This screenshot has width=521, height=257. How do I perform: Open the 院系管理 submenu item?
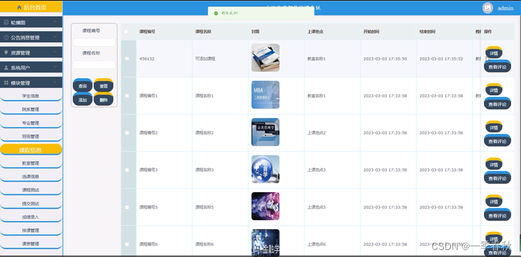pos(31,109)
